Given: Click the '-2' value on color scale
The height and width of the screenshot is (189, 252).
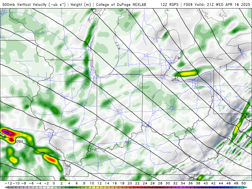Looking at the screenshot, I should [46, 183].
